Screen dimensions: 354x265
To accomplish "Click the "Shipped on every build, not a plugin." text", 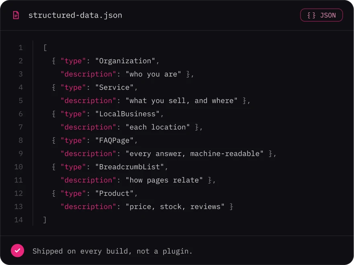I will [x=112, y=251].
